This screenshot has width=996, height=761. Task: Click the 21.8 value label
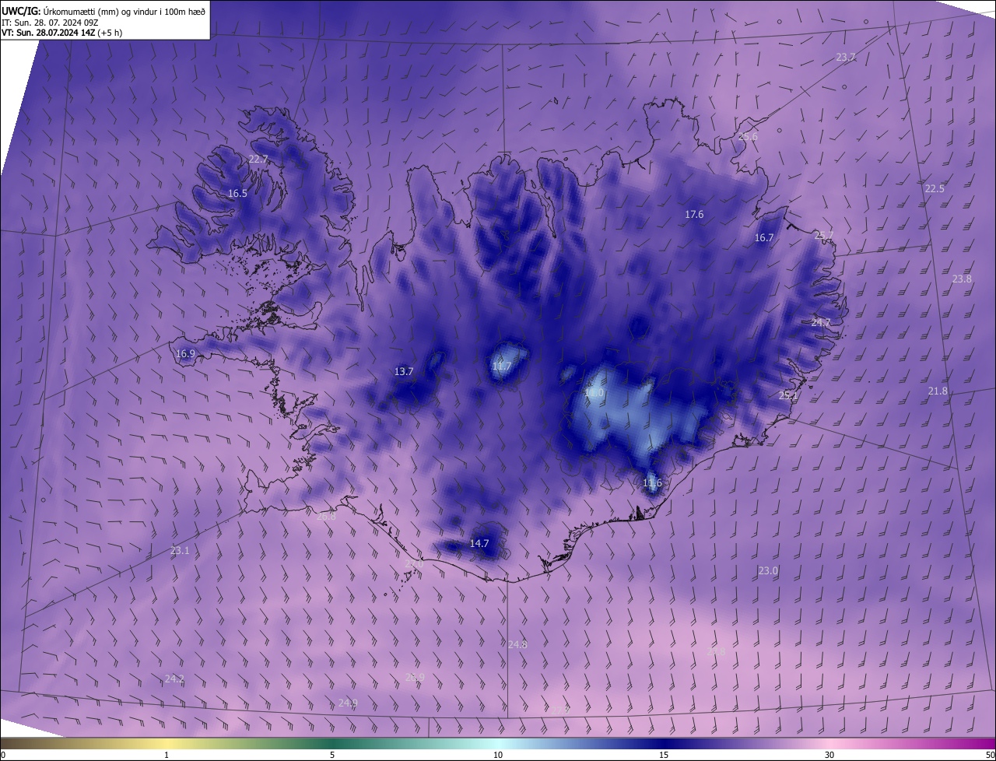938,391
